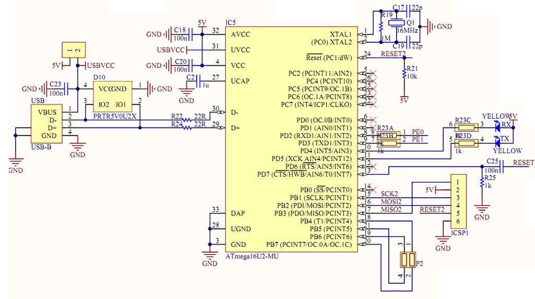535x299 pixels.
Task: Select pull-up resistor R21 10k
Action: 404,74
